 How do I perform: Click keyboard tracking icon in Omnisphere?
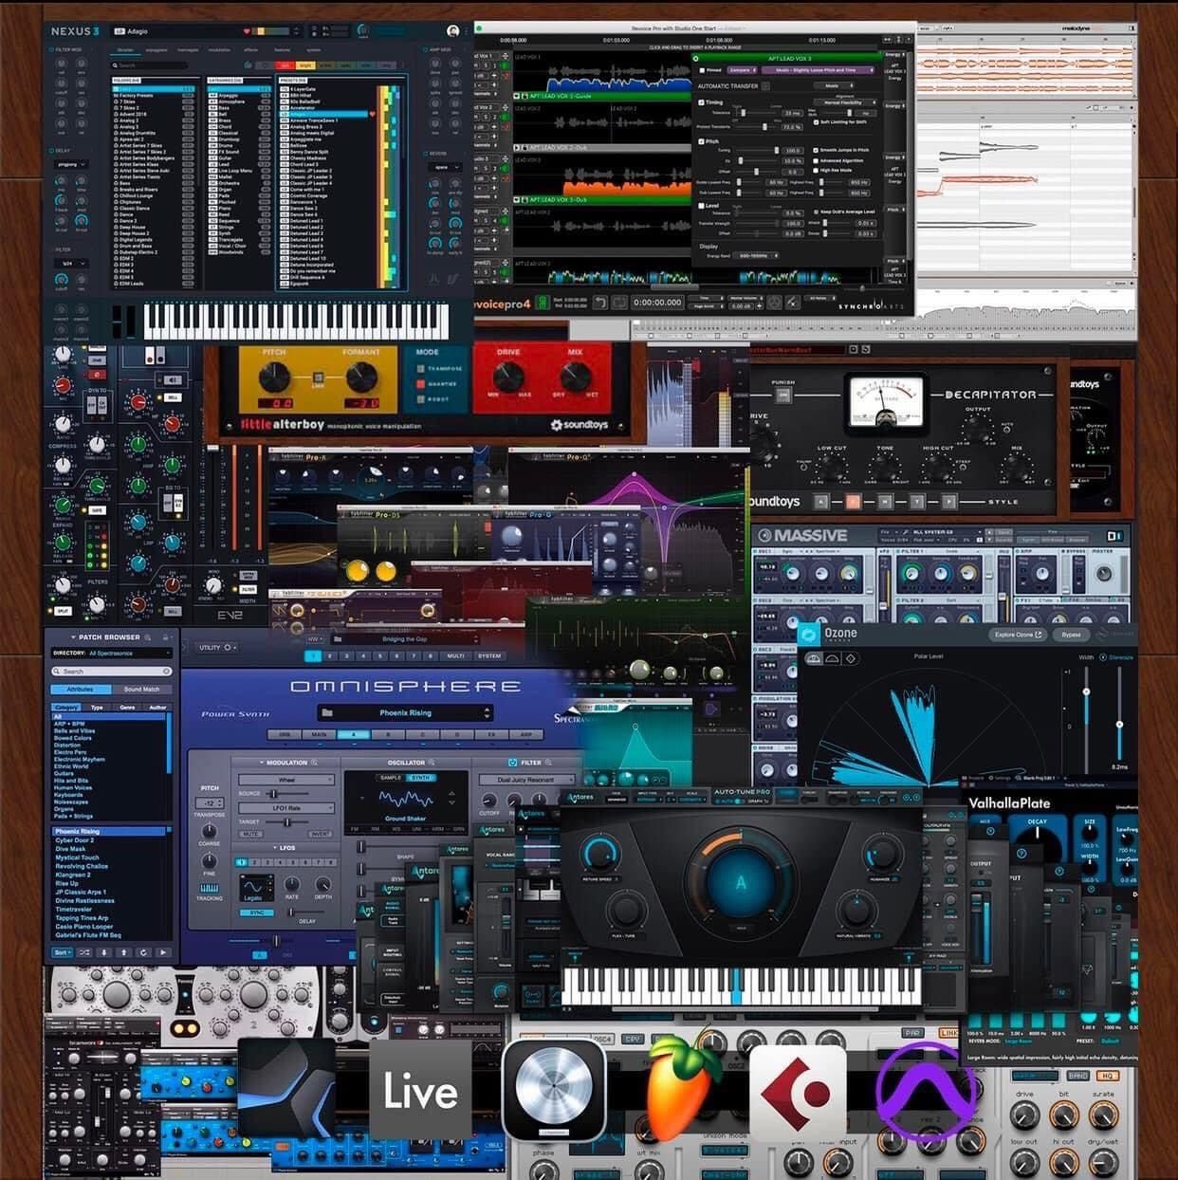click(x=209, y=888)
